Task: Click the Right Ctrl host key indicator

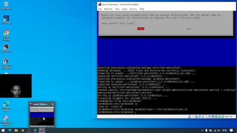Action: coord(229,117)
